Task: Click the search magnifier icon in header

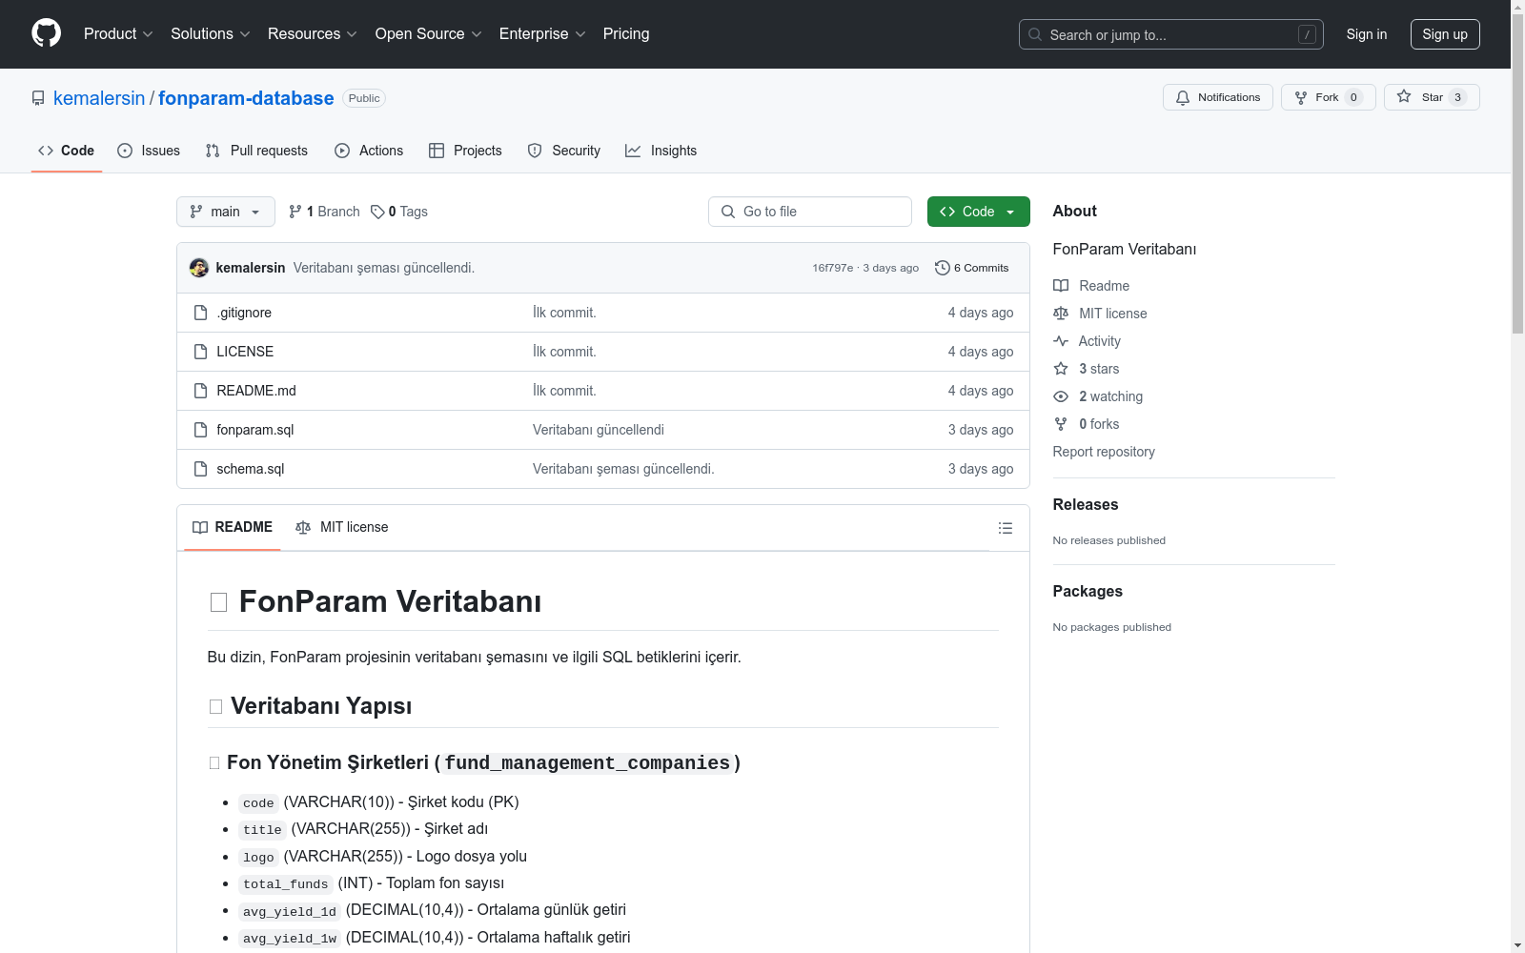Action: (x=1035, y=34)
